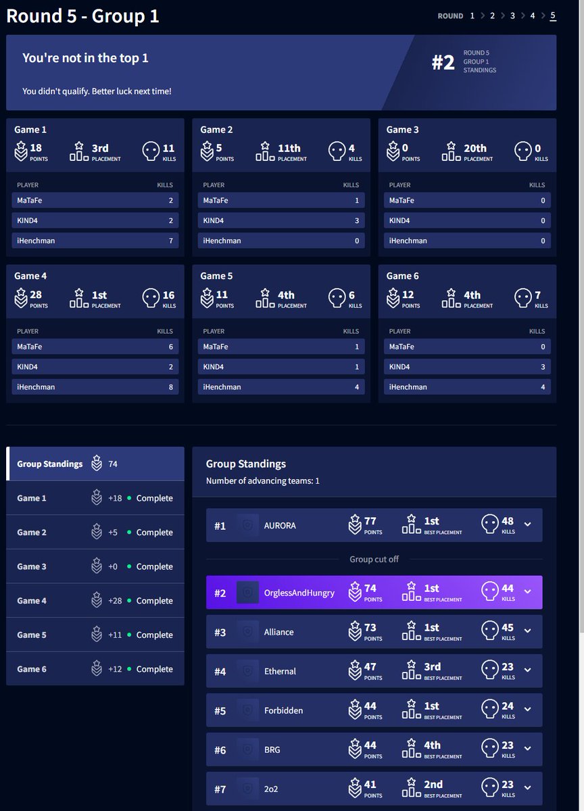Click the BRG row best placement podium icon

pos(411,749)
